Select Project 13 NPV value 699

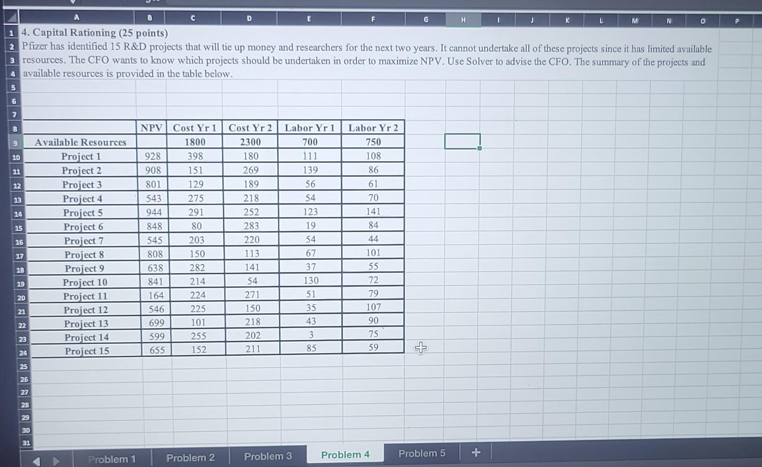[x=156, y=323]
